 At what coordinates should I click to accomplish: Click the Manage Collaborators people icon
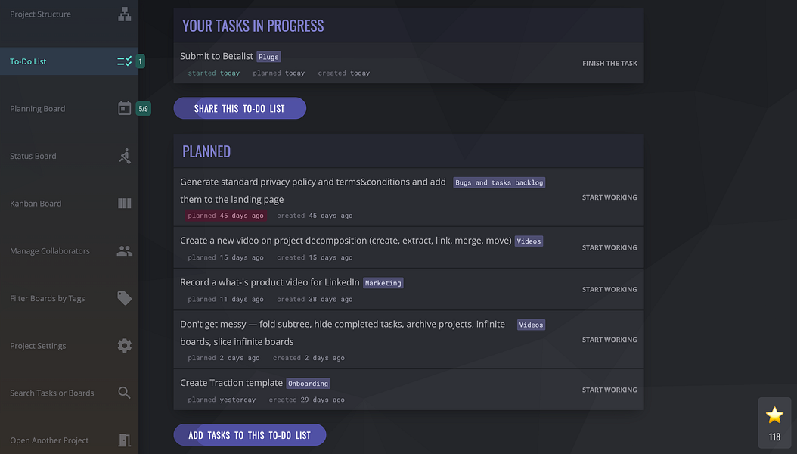click(x=125, y=250)
